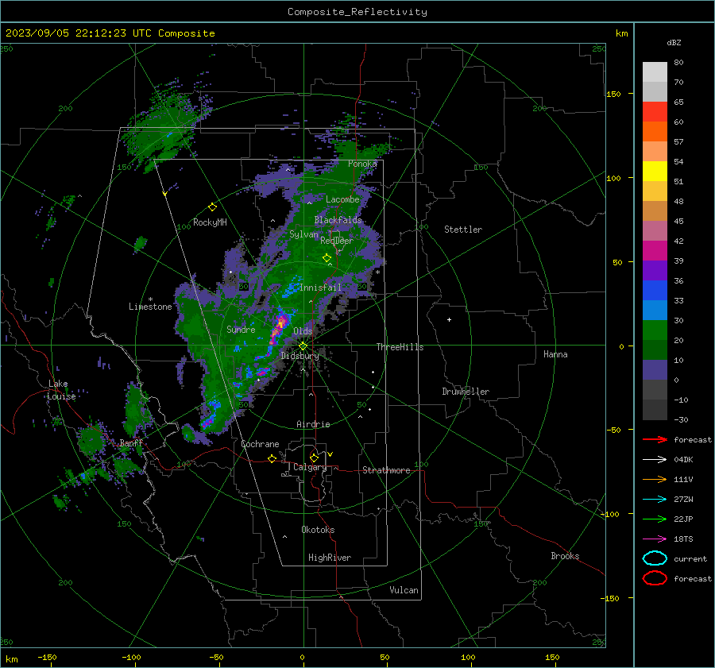
Task: Click the RedDeer city label
Action: click(337, 241)
